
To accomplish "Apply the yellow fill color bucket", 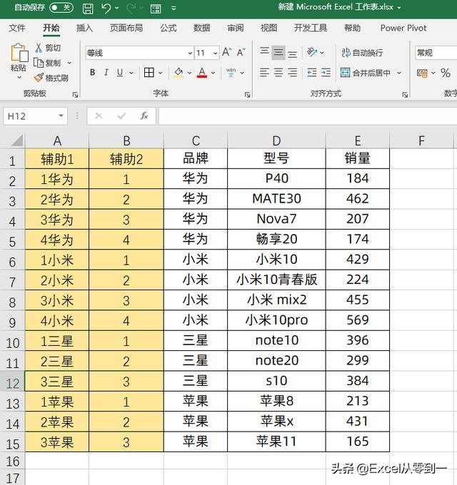I will click(179, 73).
